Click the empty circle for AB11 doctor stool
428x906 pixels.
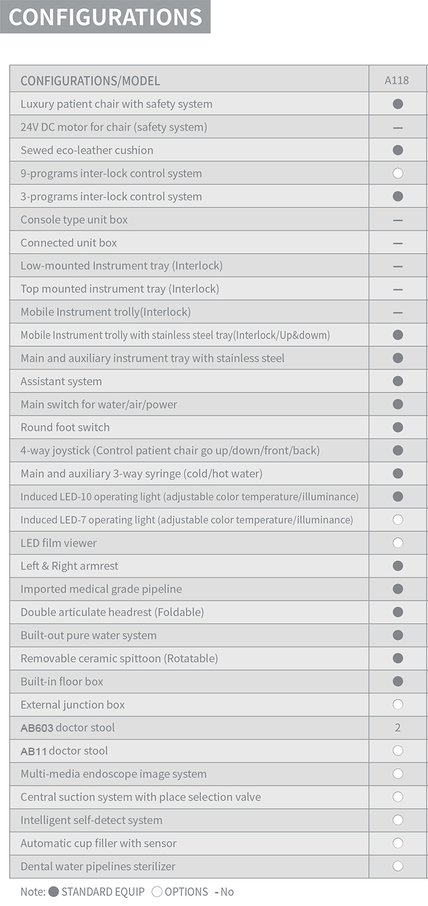398,751
